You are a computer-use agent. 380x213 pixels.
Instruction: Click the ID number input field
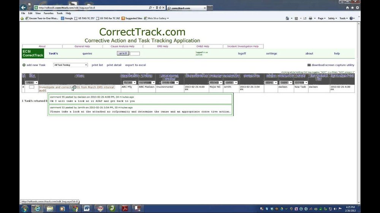(135, 53)
